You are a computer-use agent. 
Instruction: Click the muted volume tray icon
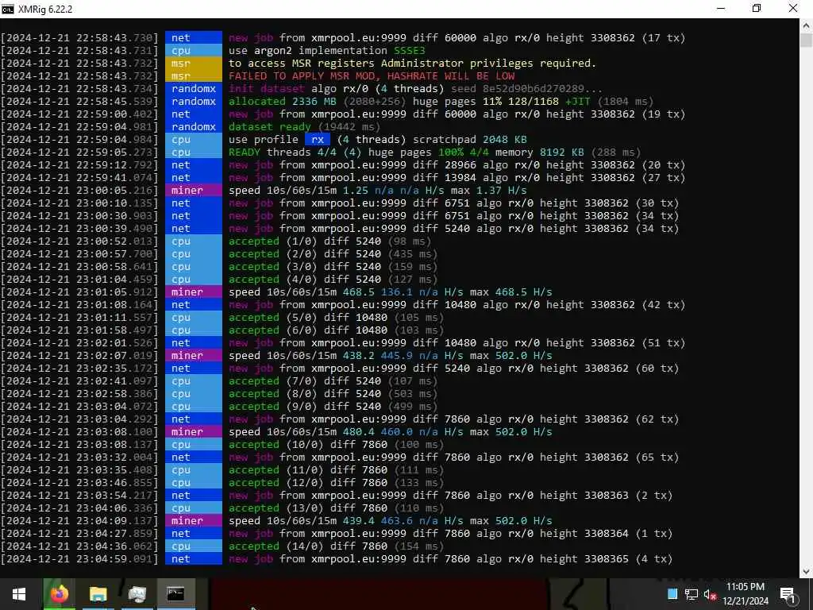[710, 594]
